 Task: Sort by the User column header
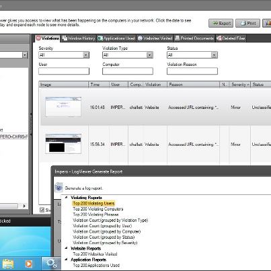pos(118,85)
